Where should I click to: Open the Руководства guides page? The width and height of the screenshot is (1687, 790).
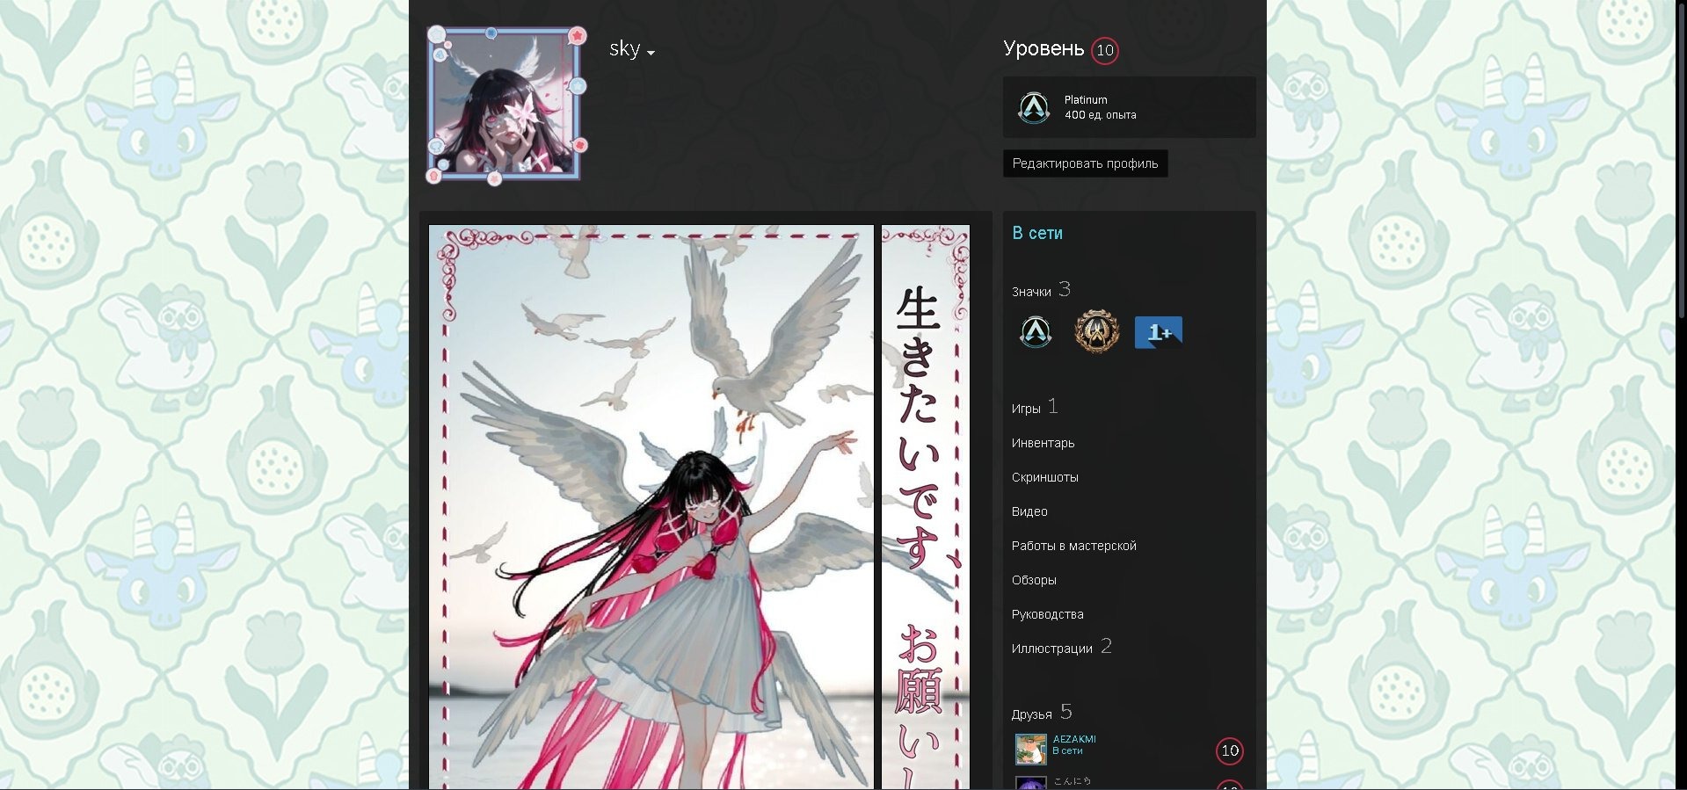[1048, 614]
